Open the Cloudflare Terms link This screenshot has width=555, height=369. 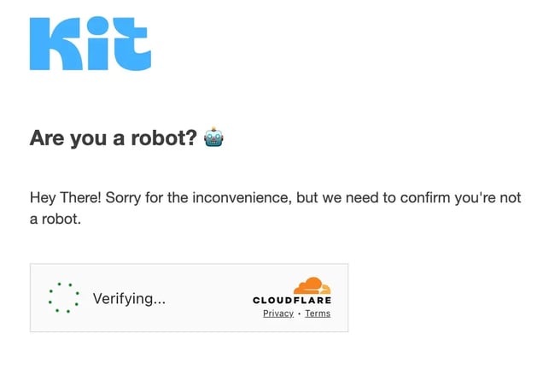318,313
